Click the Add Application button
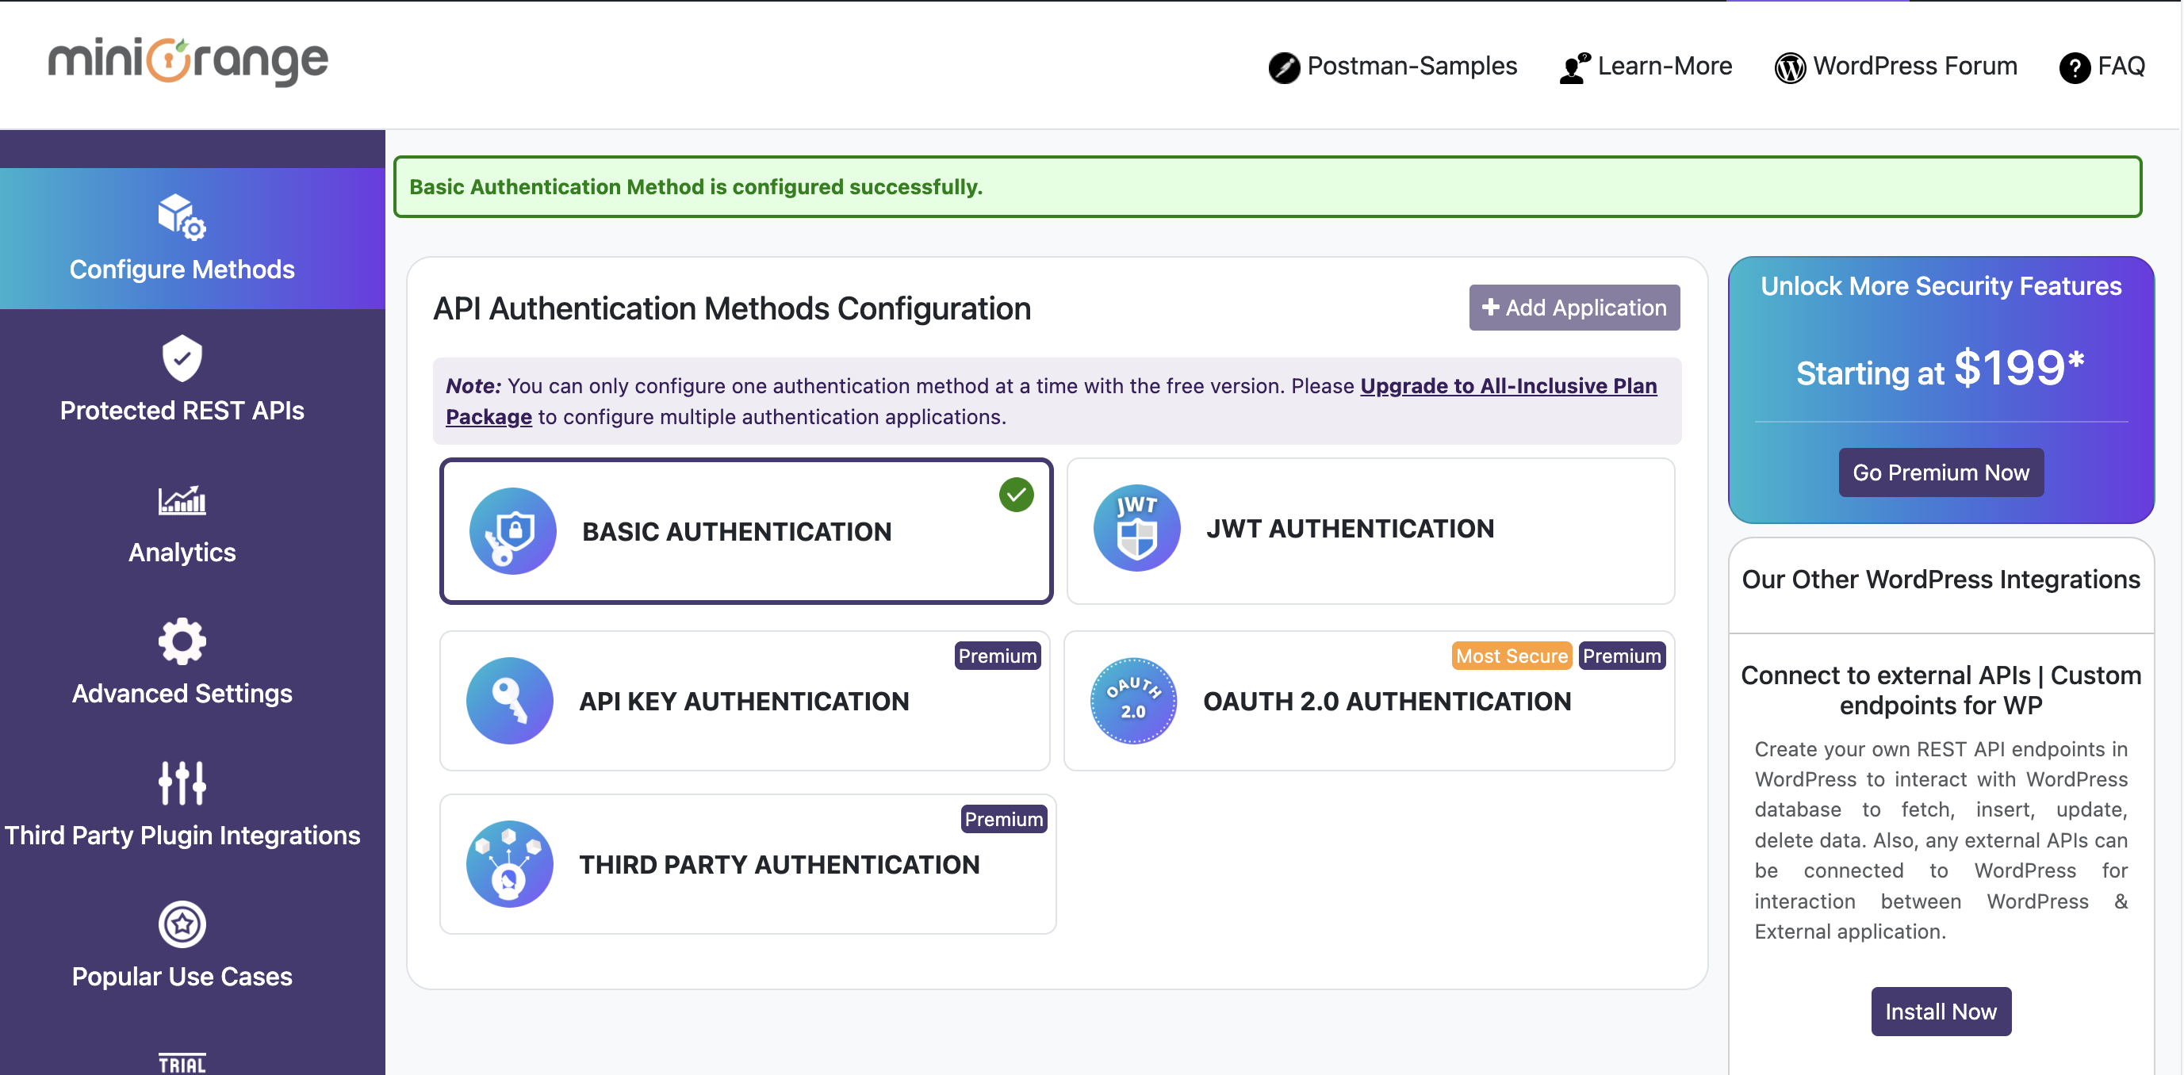Image resolution: width=2184 pixels, height=1075 pixels. [1574, 307]
